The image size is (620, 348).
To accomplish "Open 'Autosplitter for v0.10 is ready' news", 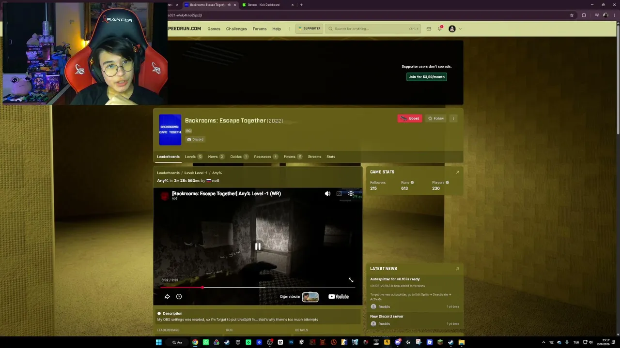I will [x=395, y=279].
